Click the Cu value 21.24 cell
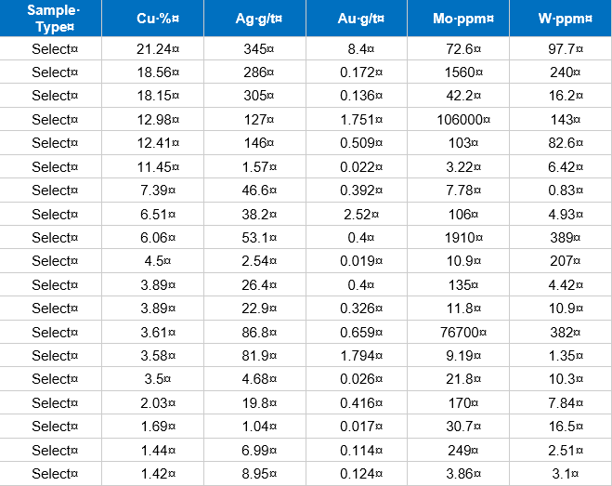 pyautogui.click(x=152, y=48)
